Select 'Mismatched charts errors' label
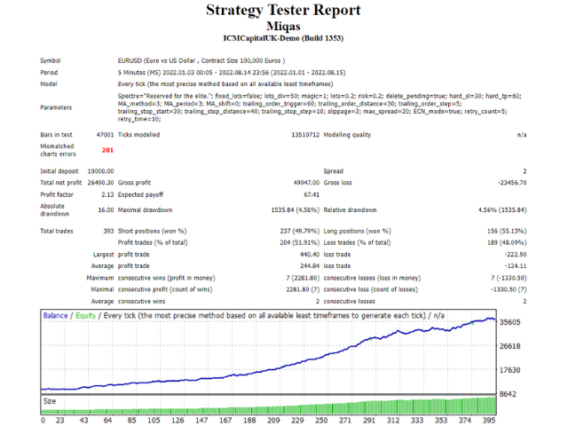Image resolution: width=568 pixels, height=426 pixels. tap(58, 150)
